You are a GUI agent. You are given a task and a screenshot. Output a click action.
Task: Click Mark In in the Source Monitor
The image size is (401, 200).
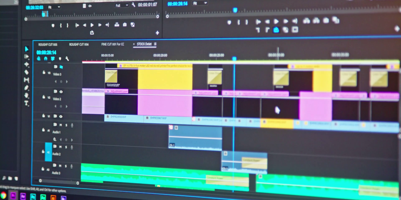[61, 25]
